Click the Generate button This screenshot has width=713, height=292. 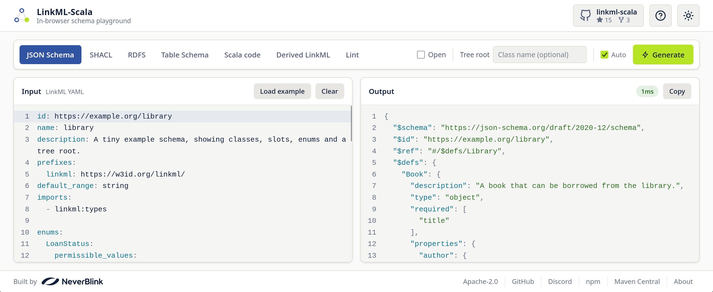663,55
